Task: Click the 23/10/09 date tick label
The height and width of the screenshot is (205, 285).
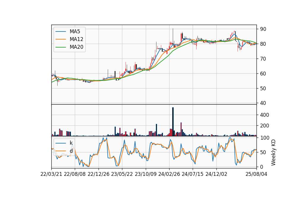Action: (x=145, y=174)
